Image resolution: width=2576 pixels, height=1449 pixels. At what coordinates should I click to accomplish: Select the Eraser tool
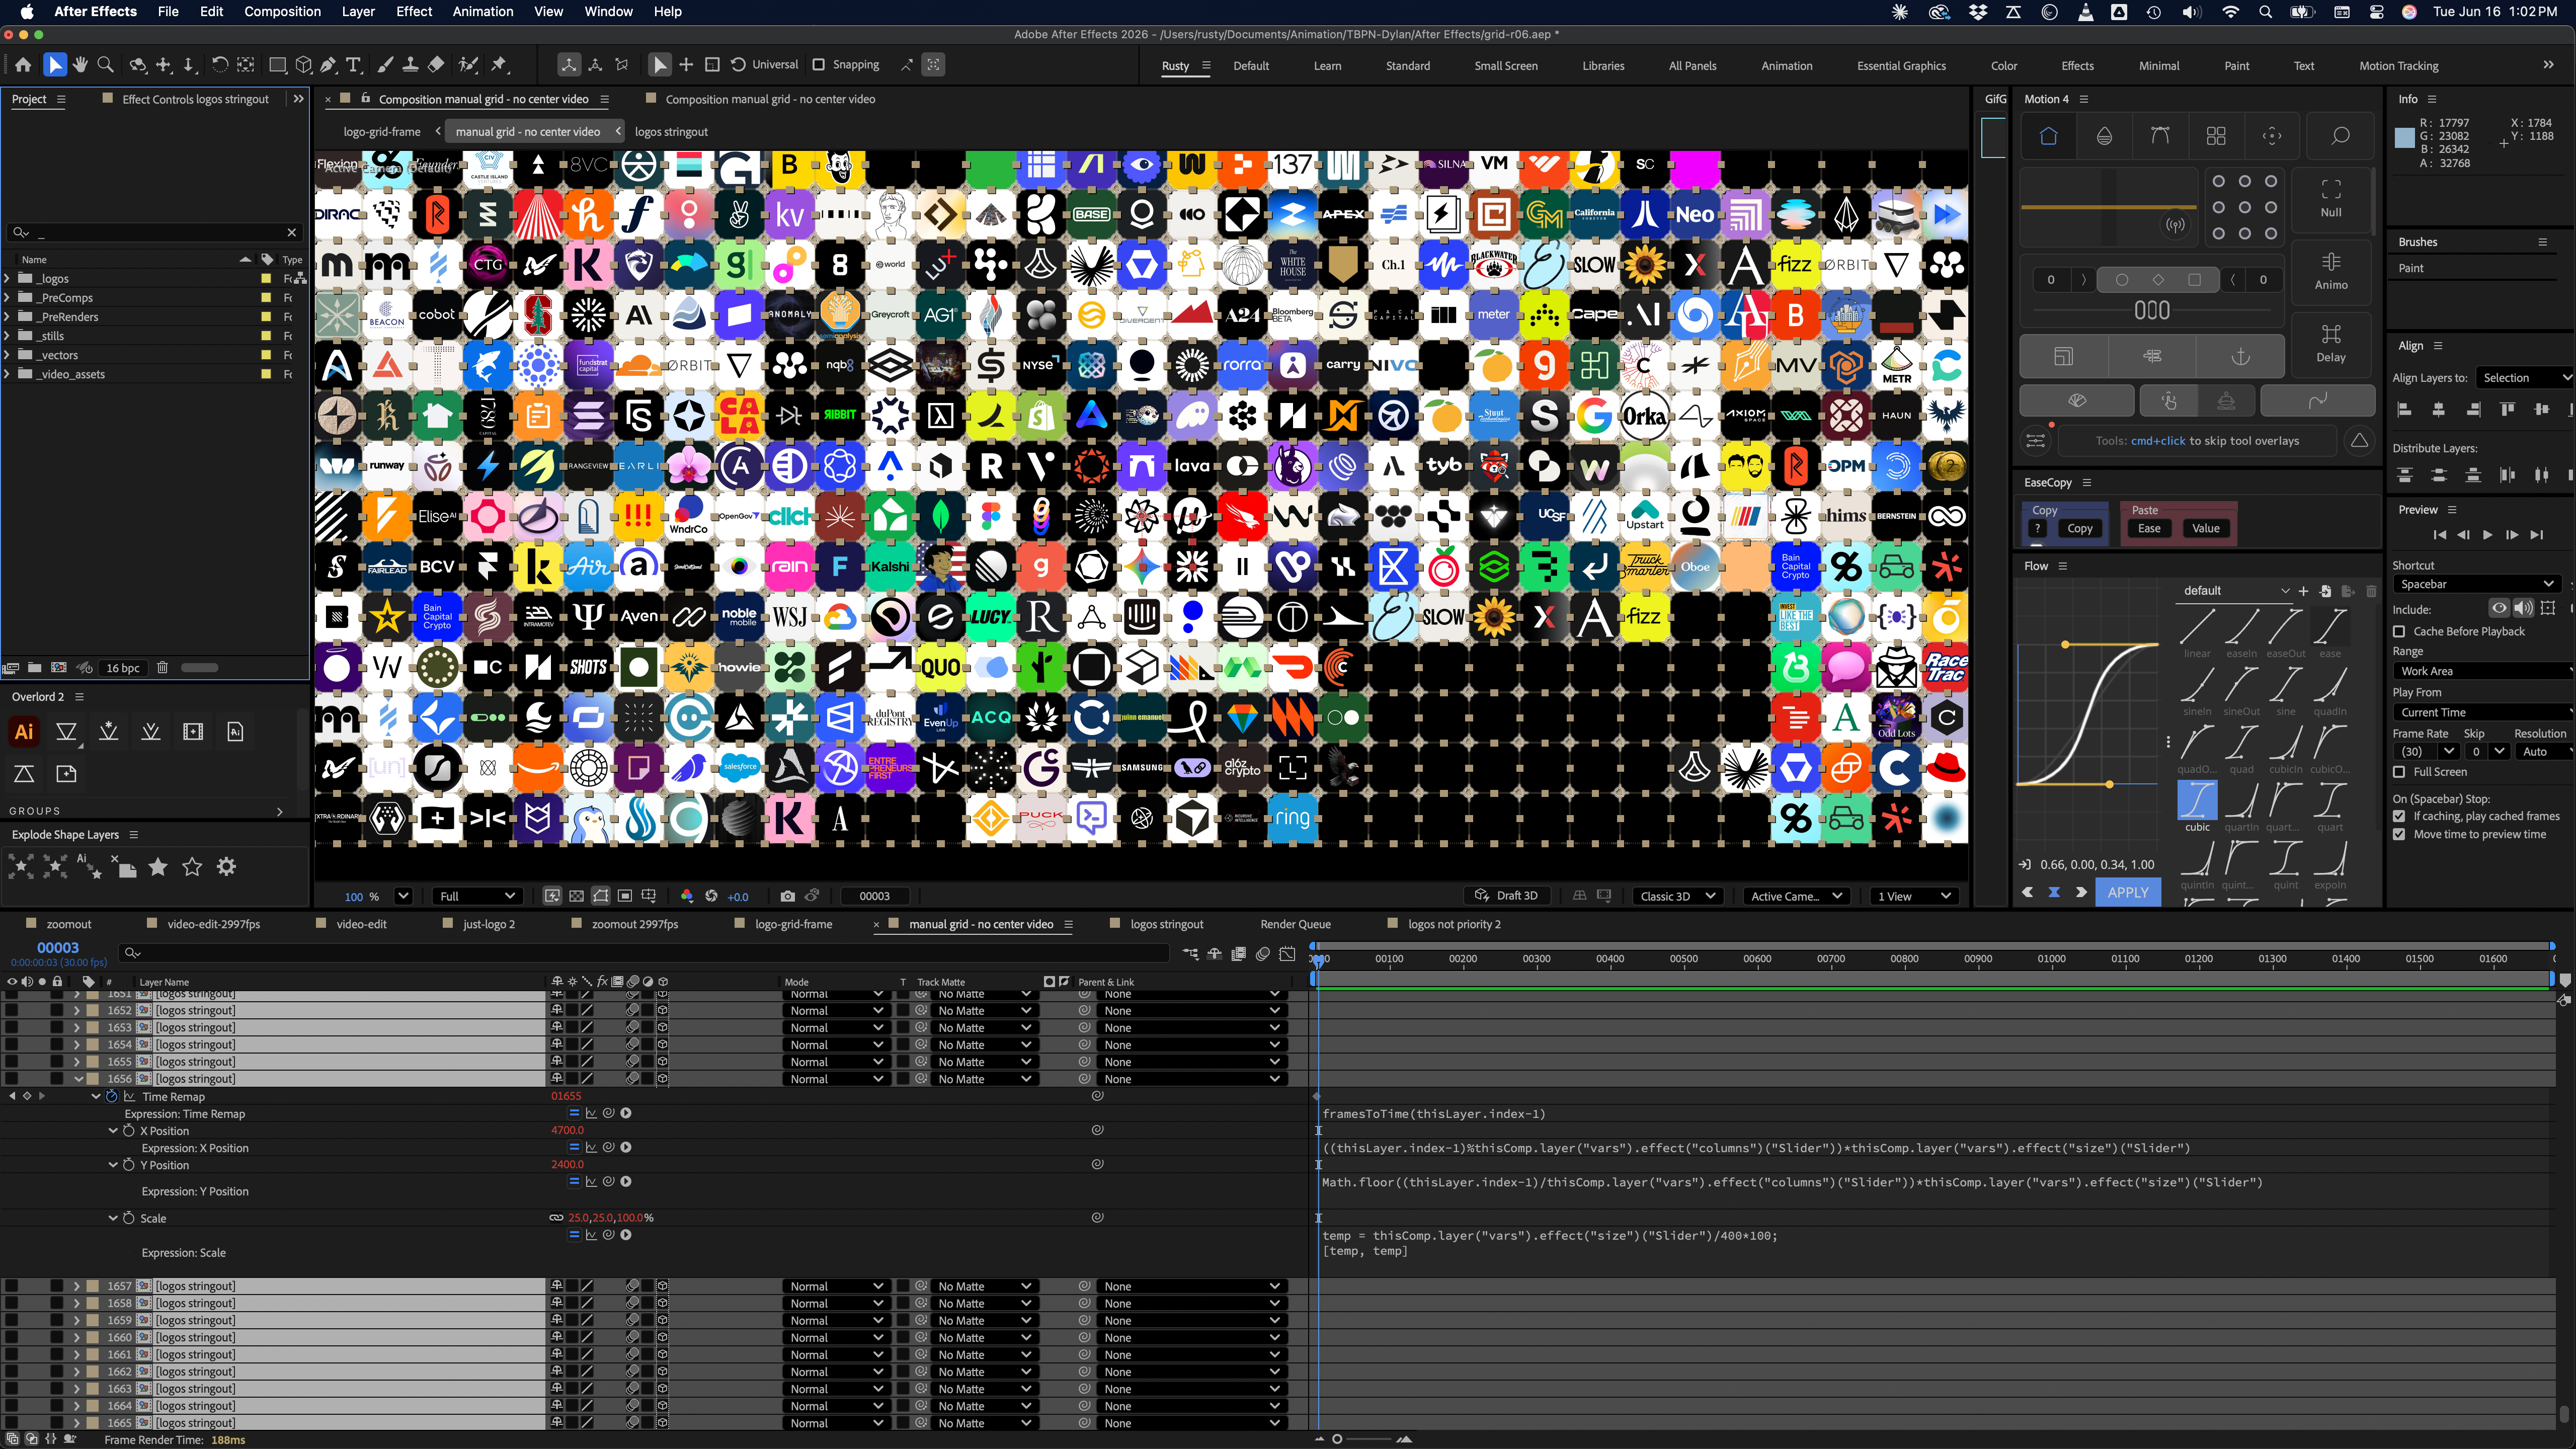coord(436,65)
